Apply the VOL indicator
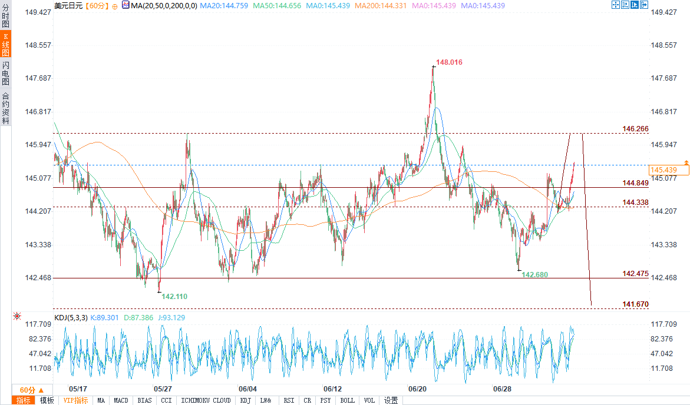 tap(369, 400)
